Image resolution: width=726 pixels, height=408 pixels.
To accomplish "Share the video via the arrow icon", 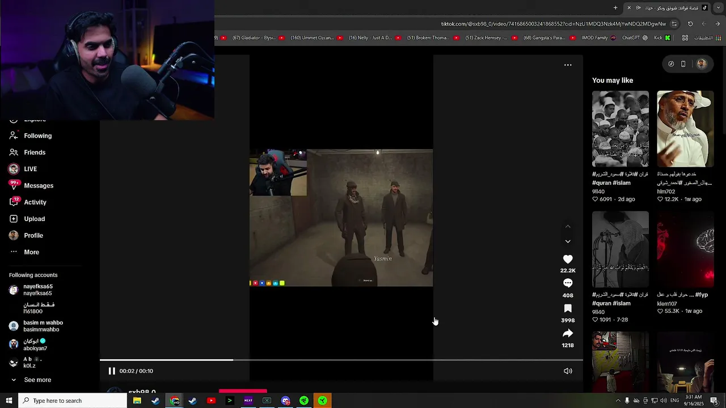I will point(568,333).
